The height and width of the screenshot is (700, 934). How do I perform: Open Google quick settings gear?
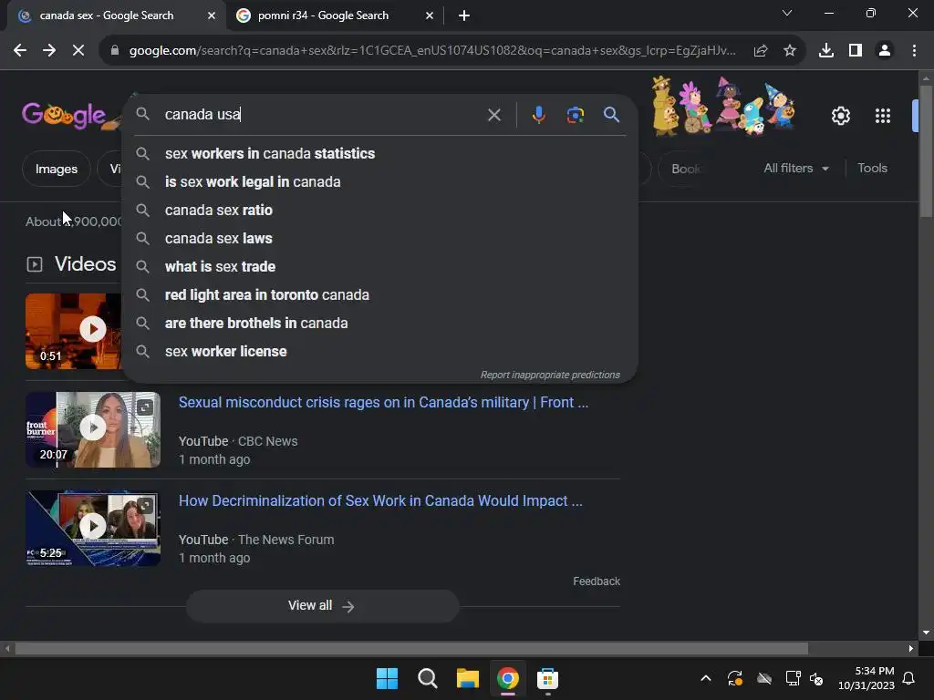840,116
